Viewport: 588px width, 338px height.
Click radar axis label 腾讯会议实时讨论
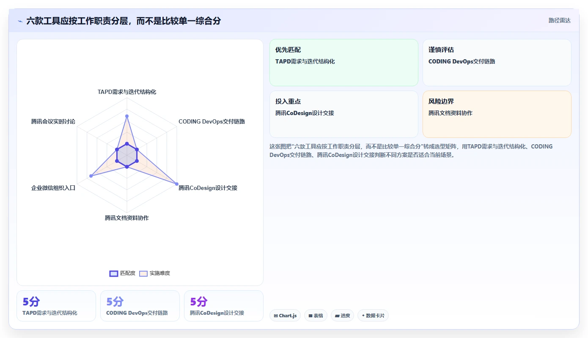[x=53, y=121]
